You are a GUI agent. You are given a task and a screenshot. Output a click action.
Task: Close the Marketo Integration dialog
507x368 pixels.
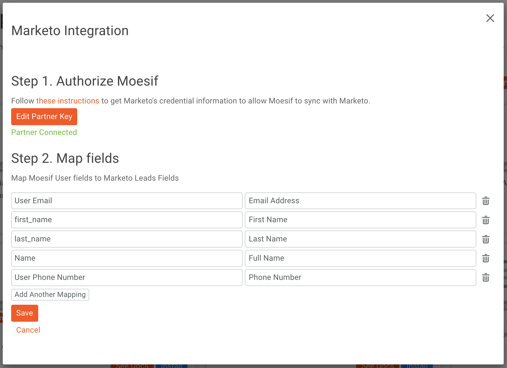tap(490, 18)
